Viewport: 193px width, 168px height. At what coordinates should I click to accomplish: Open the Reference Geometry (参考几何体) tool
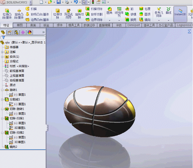[x=159, y=12]
